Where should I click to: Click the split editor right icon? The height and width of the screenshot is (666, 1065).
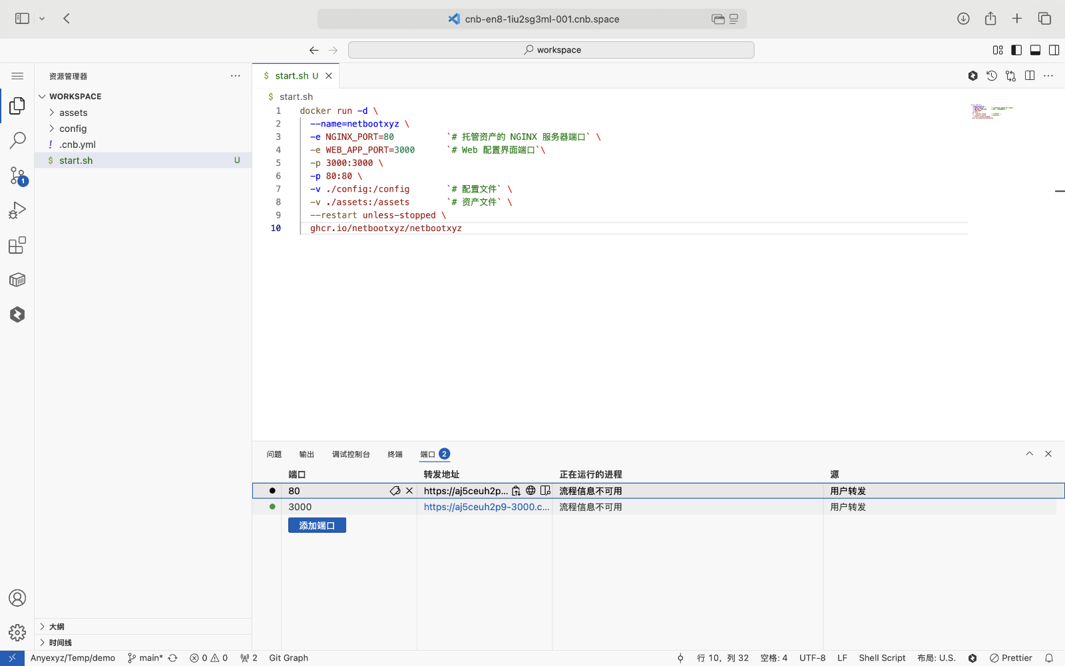tap(1030, 76)
